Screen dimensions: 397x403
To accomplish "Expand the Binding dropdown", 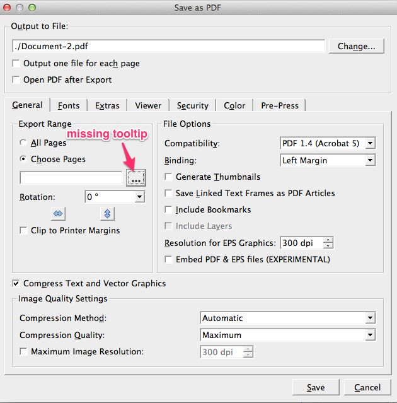I will 327,160.
